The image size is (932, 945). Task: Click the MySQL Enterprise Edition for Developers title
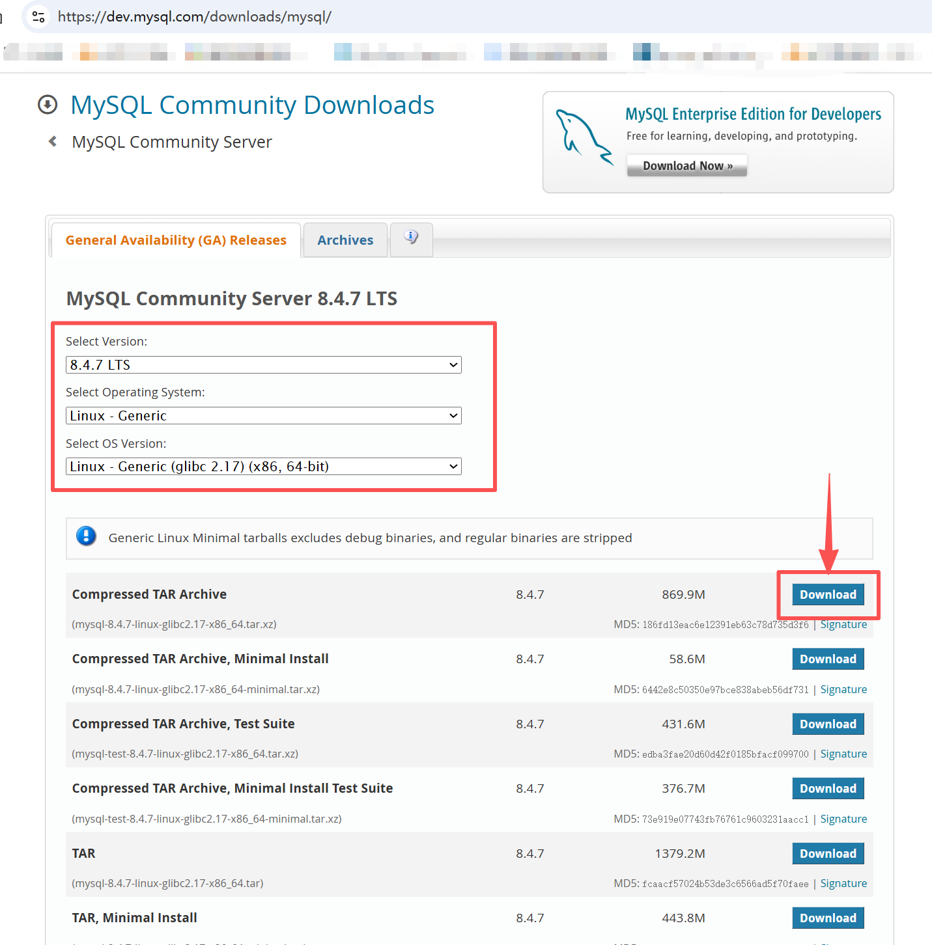click(x=753, y=115)
